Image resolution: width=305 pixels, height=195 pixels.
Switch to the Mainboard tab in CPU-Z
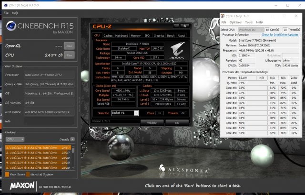pos(122,35)
